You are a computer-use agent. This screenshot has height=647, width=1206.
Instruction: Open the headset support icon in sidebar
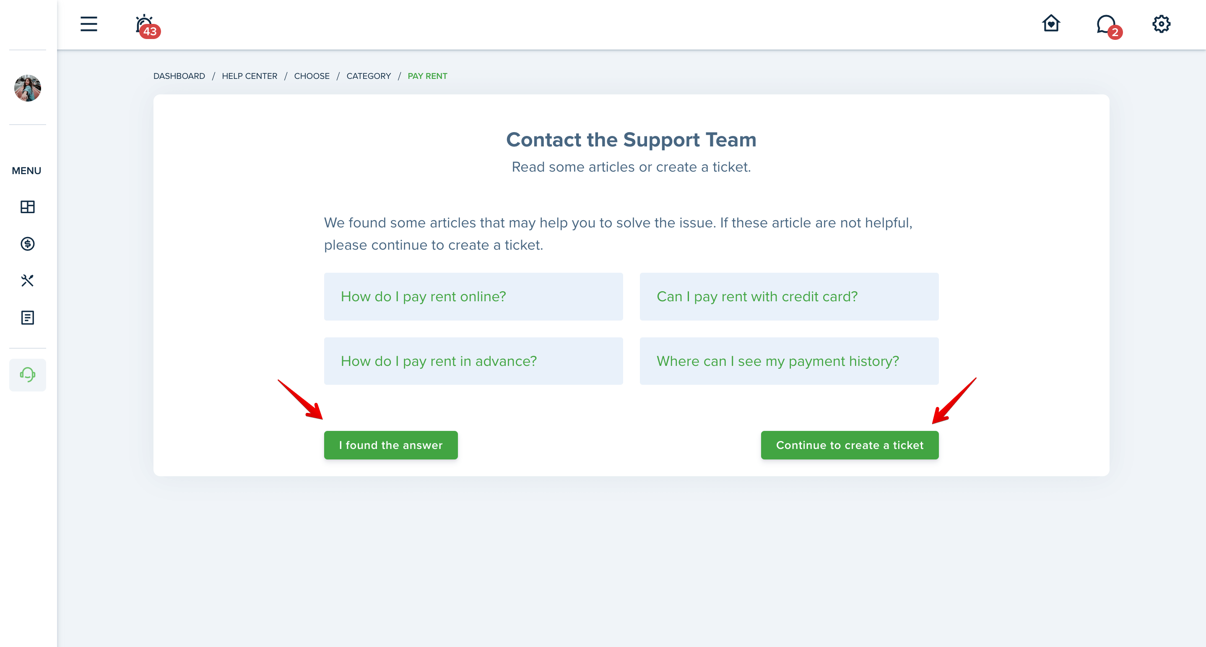[x=28, y=375]
